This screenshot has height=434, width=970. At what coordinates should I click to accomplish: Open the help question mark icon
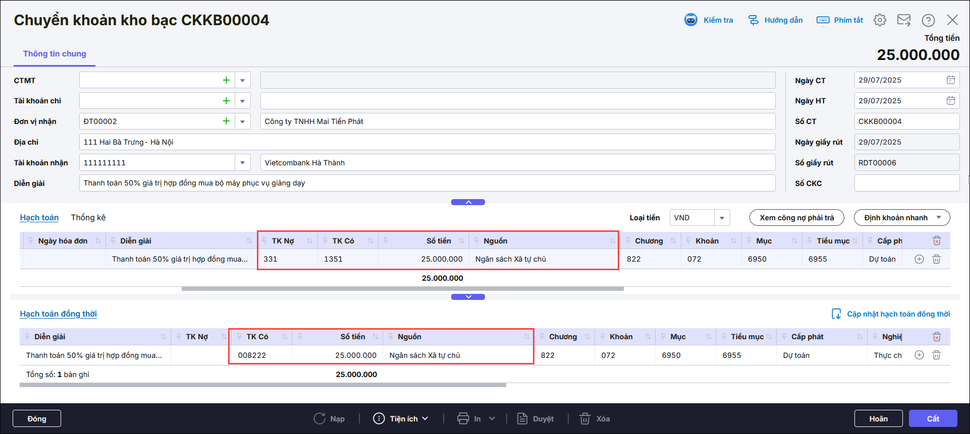(928, 20)
